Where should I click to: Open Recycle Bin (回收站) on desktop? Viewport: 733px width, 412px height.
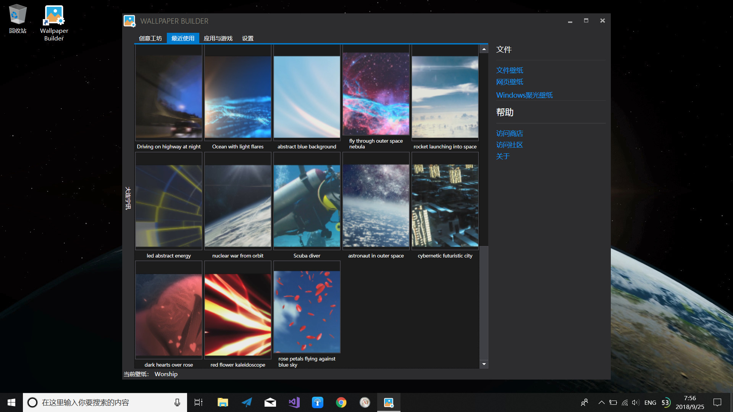coord(17,15)
